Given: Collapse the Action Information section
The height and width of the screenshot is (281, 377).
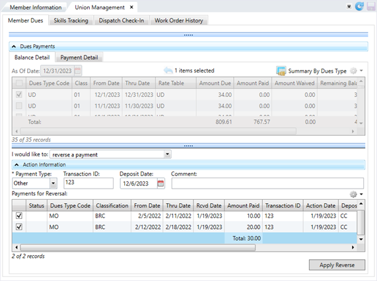Looking at the screenshot, I should point(17,165).
